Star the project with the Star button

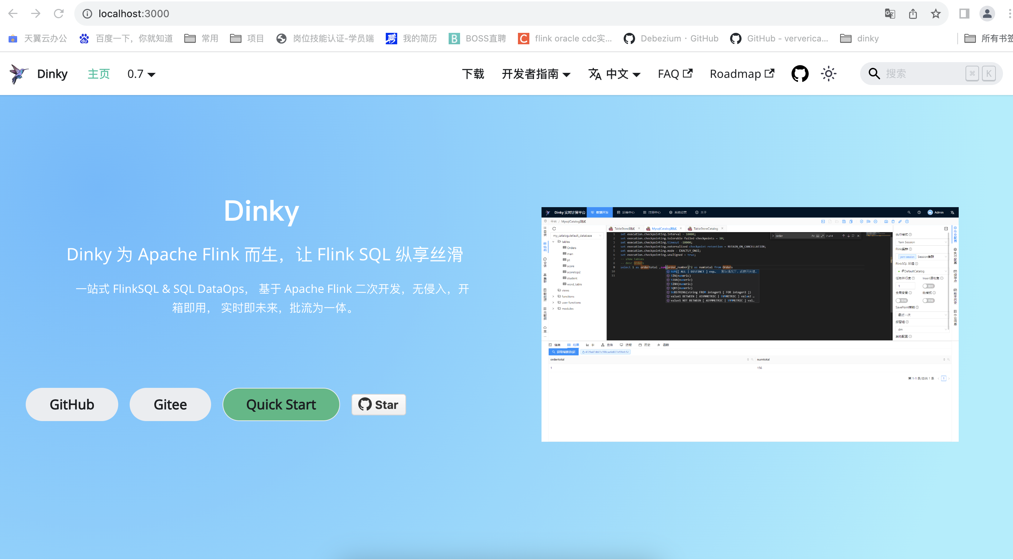coord(378,404)
